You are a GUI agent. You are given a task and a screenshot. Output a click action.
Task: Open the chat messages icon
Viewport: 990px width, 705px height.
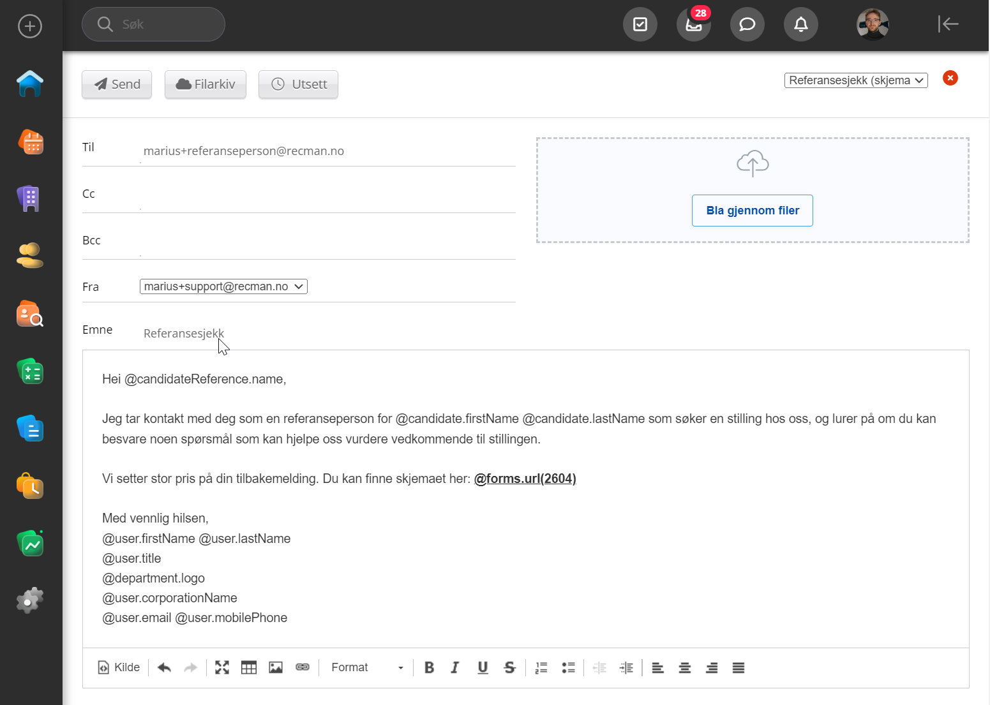click(x=747, y=25)
